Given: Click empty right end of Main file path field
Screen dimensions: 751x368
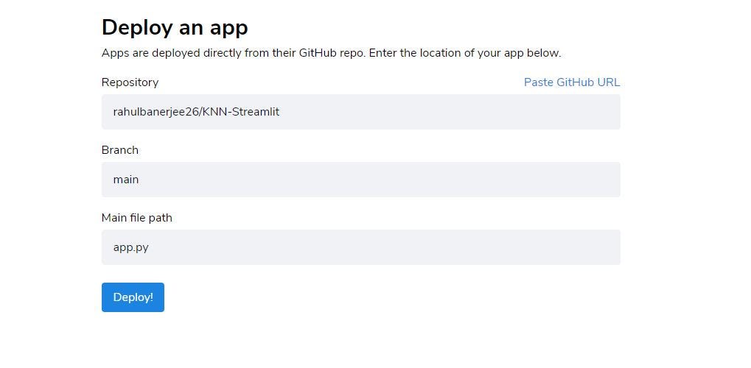Looking at the screenshot, I should 575,247.
